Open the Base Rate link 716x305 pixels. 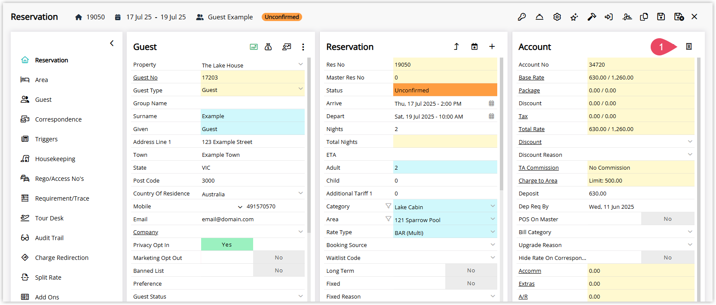point(531,78)
